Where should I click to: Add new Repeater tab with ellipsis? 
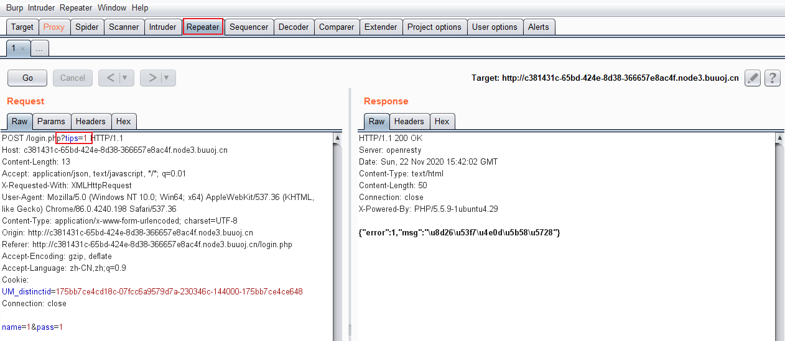click(39, 48)
